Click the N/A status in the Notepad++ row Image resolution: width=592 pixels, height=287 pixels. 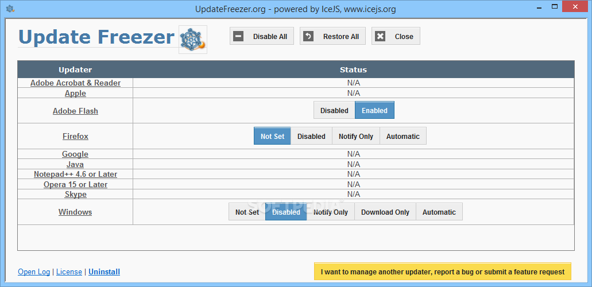click(x=353, y=174)
